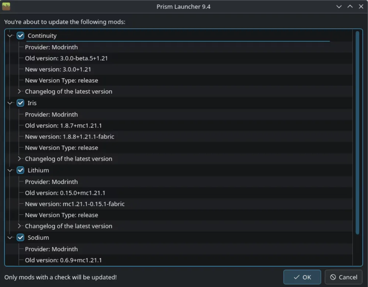
Task: Minimize the Prism Launcher window
Action: pos(339,7)
